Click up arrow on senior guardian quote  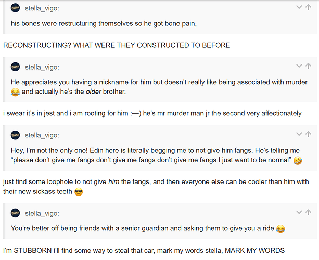point(309,212)
